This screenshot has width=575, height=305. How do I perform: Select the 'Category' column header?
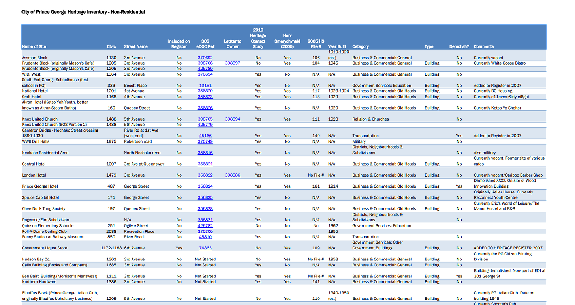point(361,46)
